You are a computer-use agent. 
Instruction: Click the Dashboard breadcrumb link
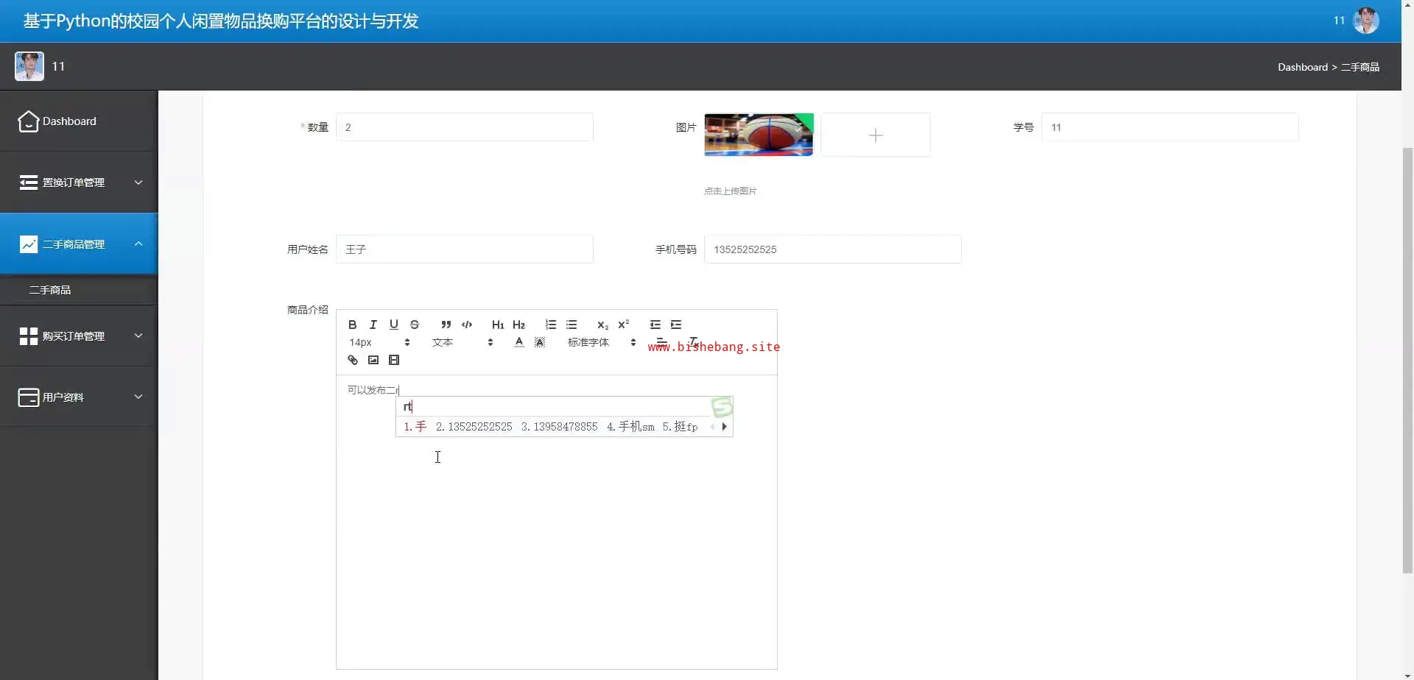[1302, 67]
